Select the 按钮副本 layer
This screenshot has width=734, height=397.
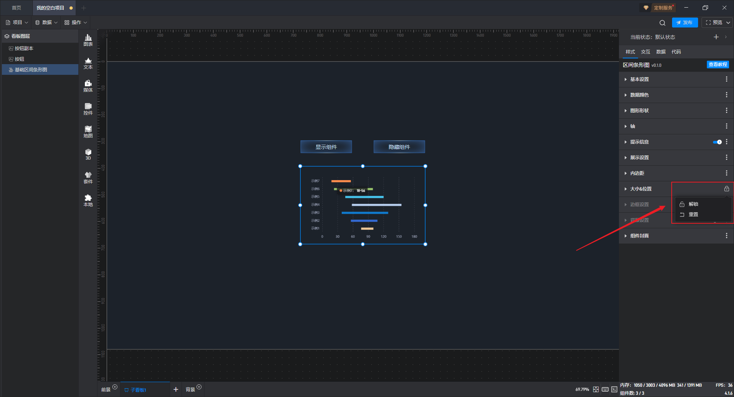click(24, 48)
